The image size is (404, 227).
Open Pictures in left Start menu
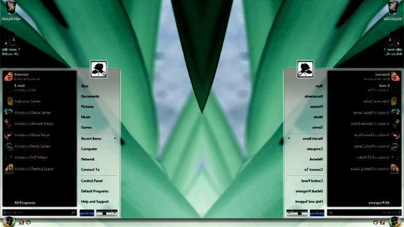pyautogui.click(x=87, y=107)
